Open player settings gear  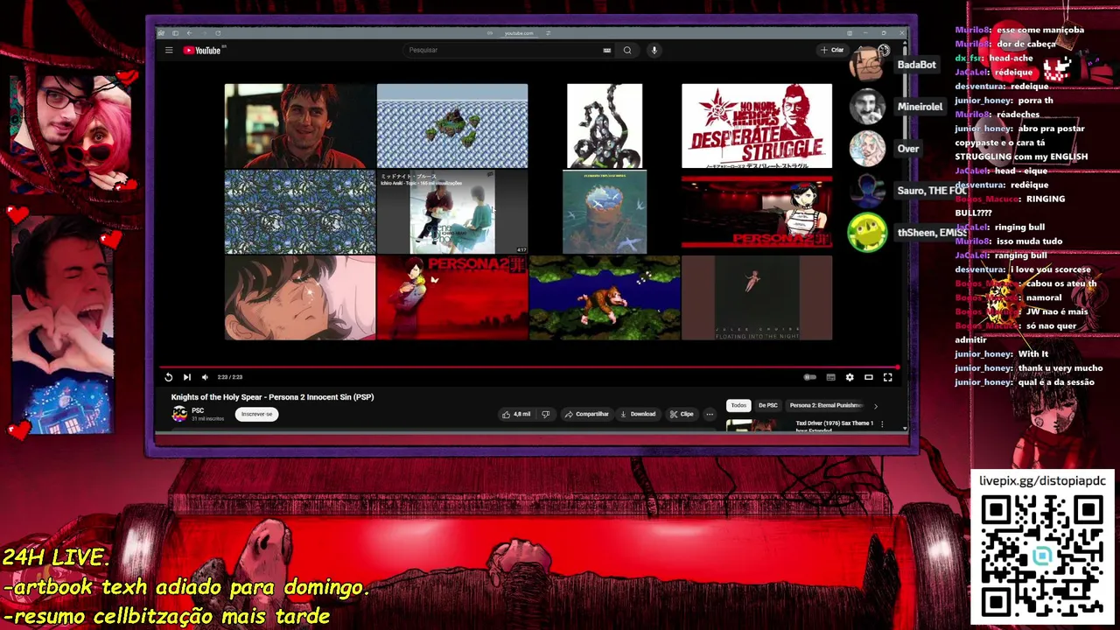click(850, 377)
